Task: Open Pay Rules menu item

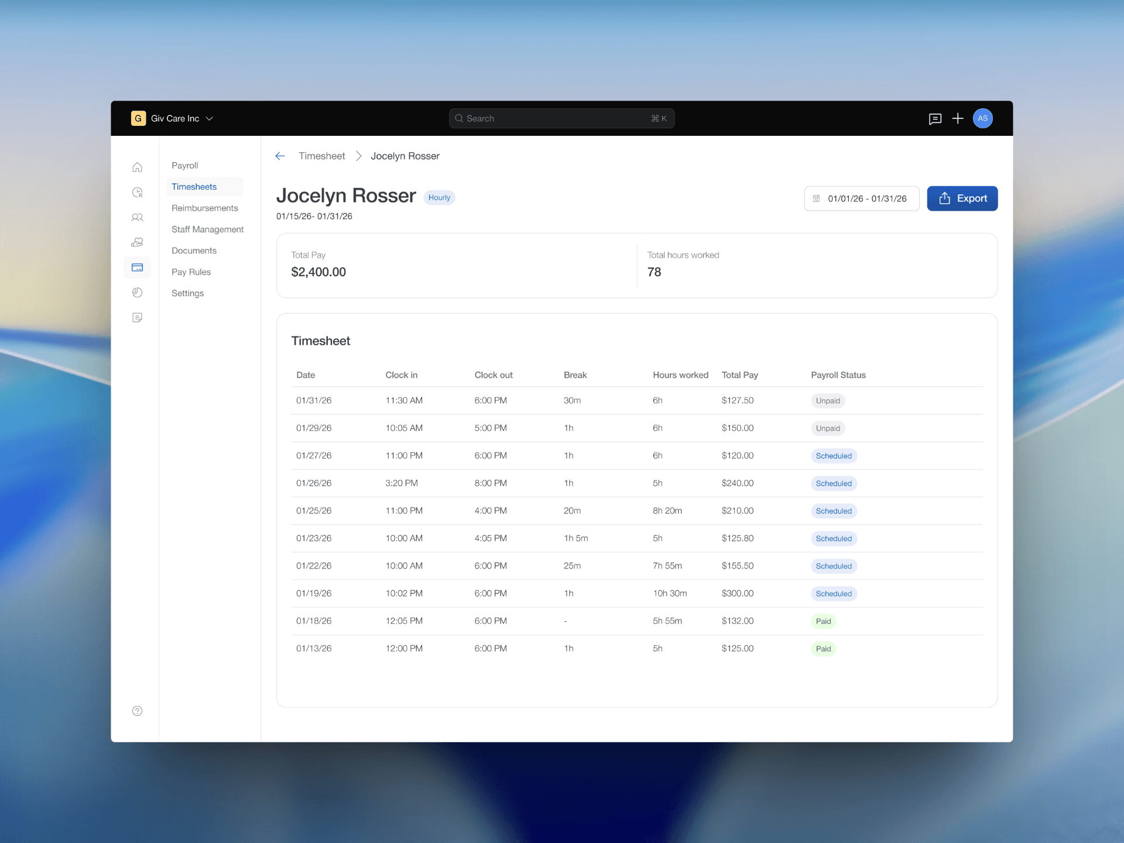Action: click(x=191, y=272)
